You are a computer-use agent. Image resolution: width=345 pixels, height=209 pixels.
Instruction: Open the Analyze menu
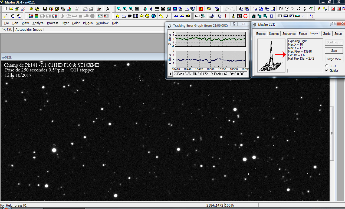point(38,23)
